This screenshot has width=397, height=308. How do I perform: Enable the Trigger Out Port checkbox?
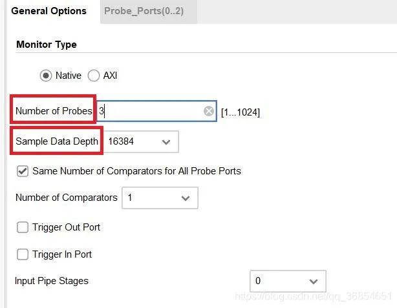[23, 227]
